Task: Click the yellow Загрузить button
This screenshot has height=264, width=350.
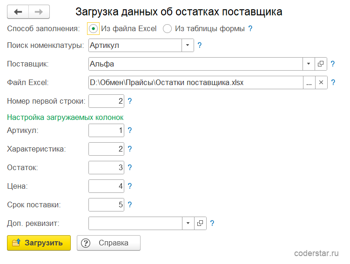Action: pos(39,243)
